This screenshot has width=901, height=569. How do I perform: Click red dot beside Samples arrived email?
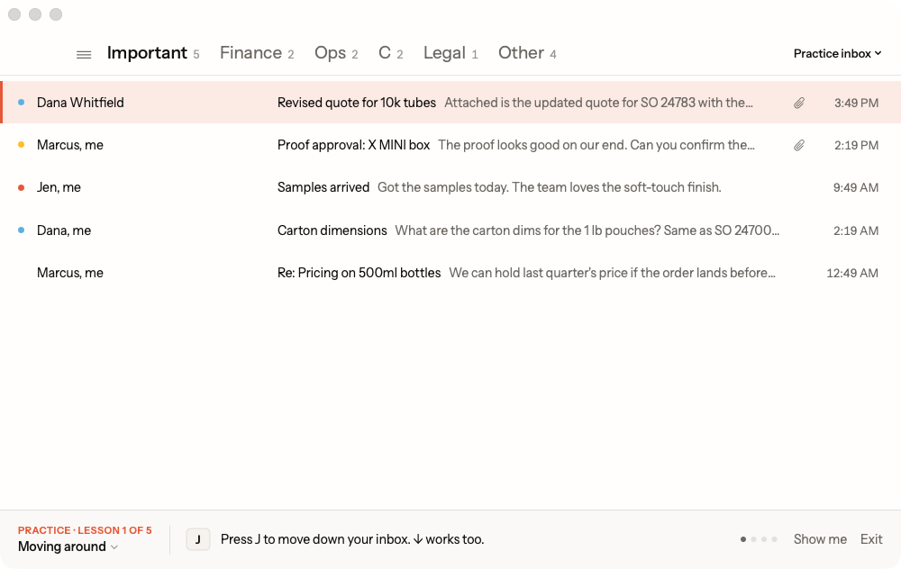(x=22, y=187)
